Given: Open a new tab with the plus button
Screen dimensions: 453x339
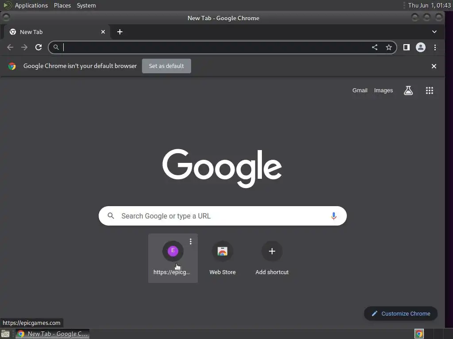Looking at the screenshot, I should (120, 32).
